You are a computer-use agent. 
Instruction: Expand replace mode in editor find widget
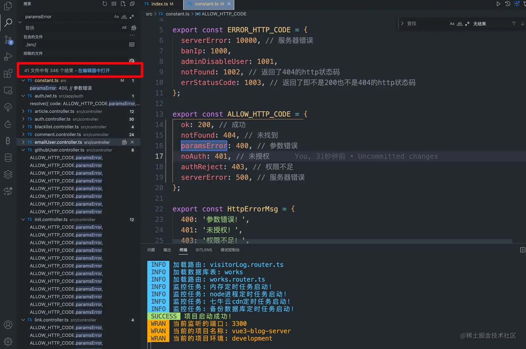click(403, 23)
